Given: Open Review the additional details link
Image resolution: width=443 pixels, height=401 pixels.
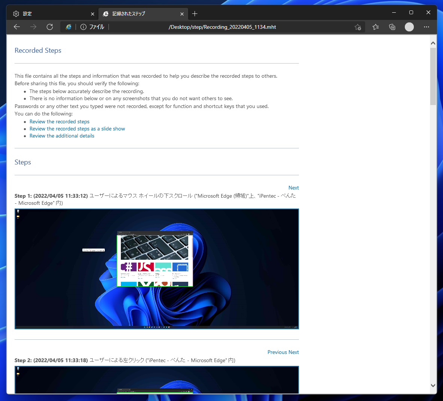Looking at the screenshot, I should (62, 136).
